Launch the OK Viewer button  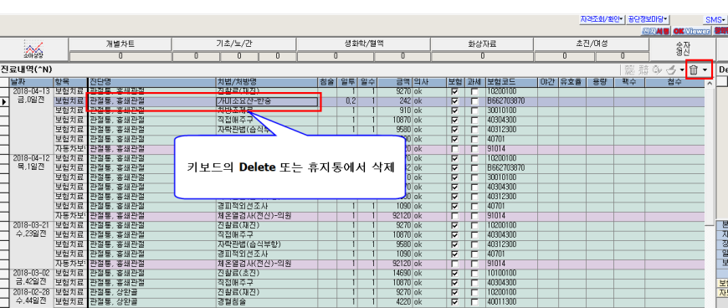coord(691,31)
